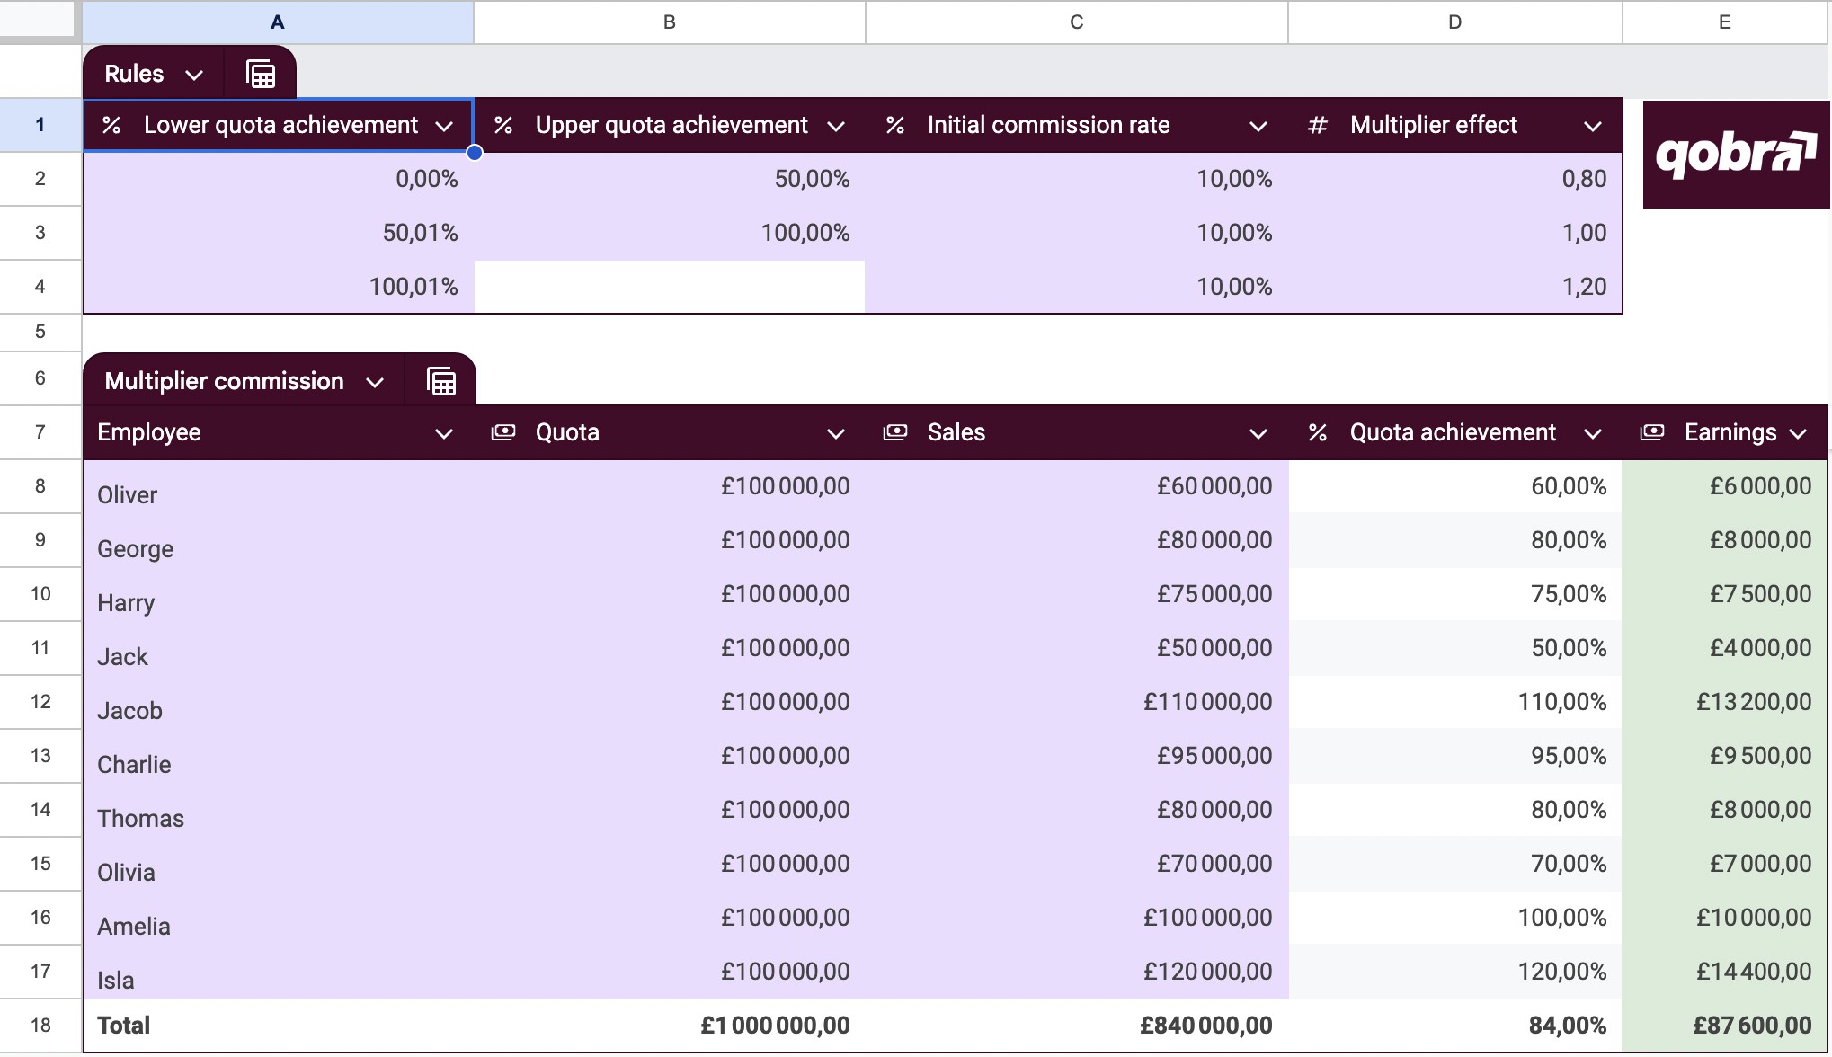Open the Rules table view icon
Image resolution: width=1832 pixels, height=1057 pixels.
pyautogui.click(x=261, y=74)
